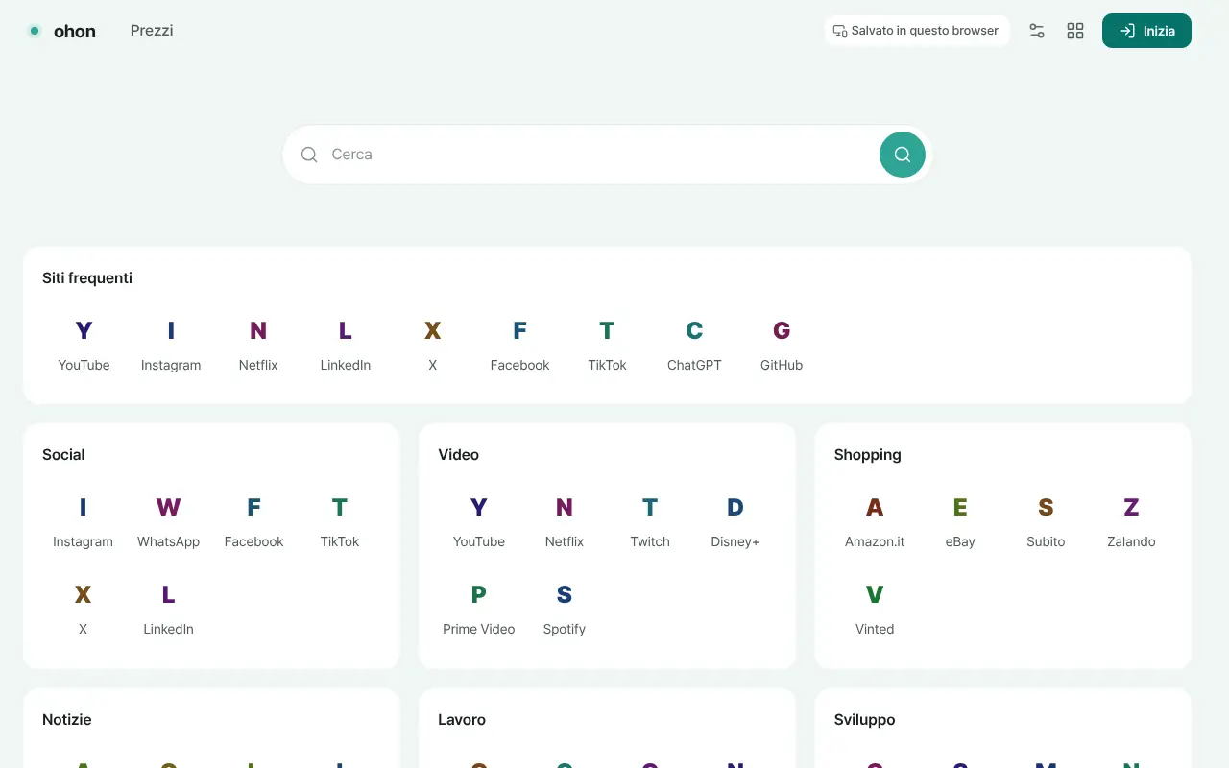
Task: Open Twitch in Video card
Action: [x=650, y=522]
